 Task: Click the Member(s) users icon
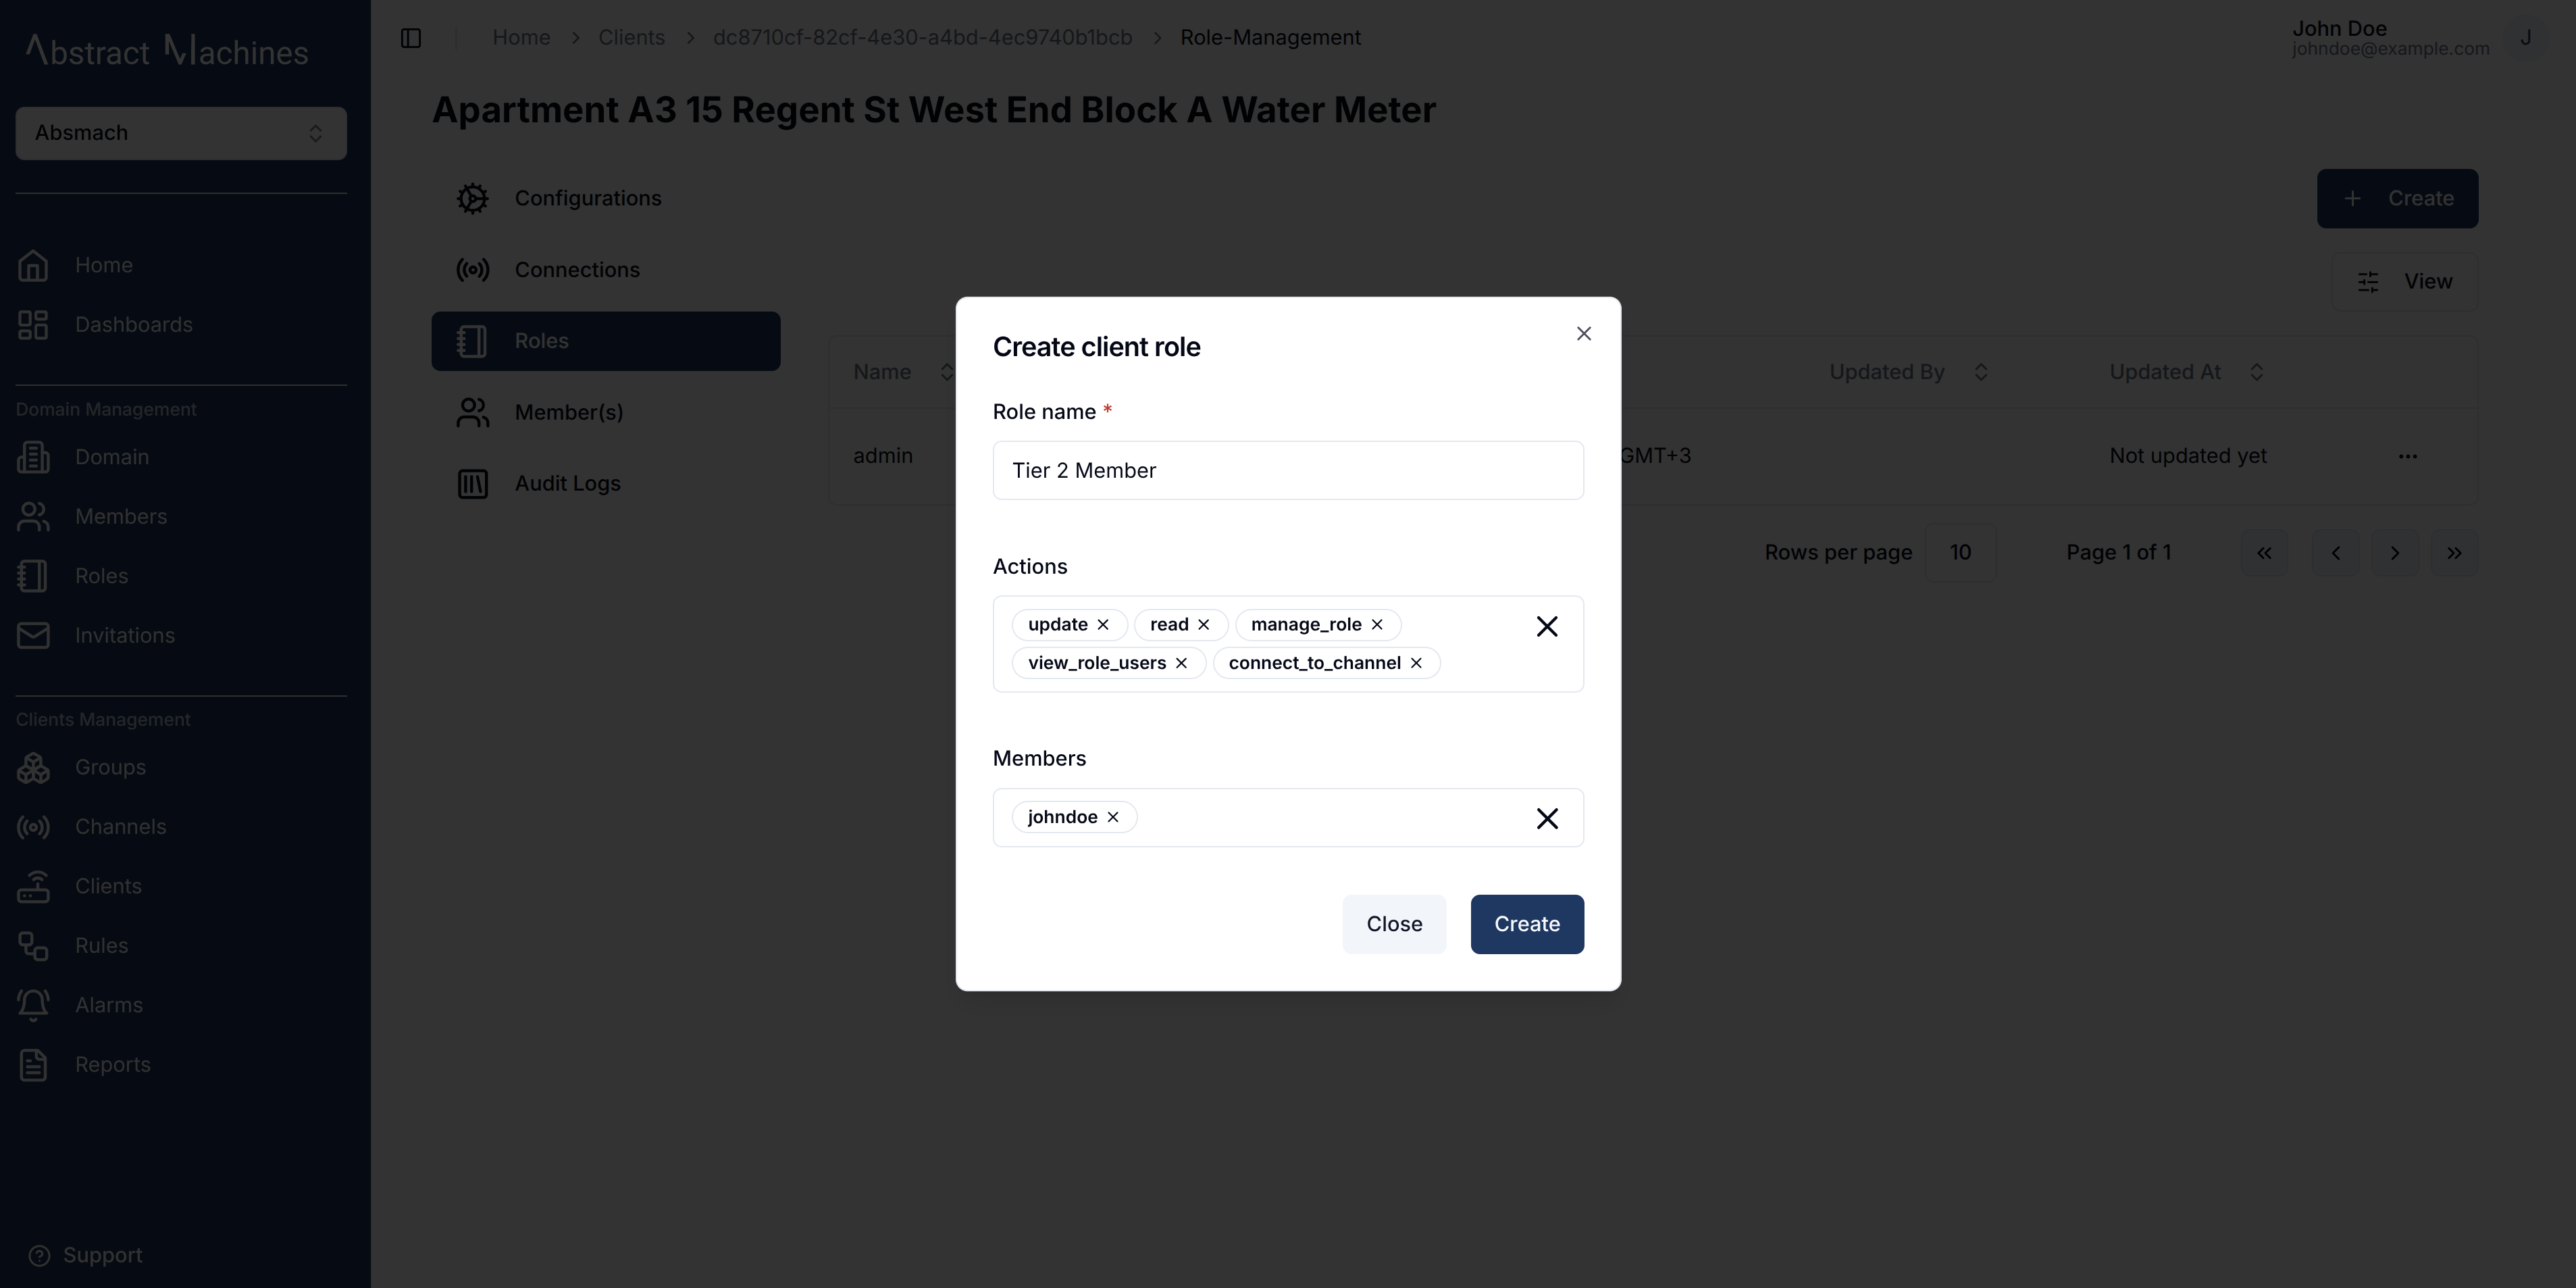pos(472,412)
